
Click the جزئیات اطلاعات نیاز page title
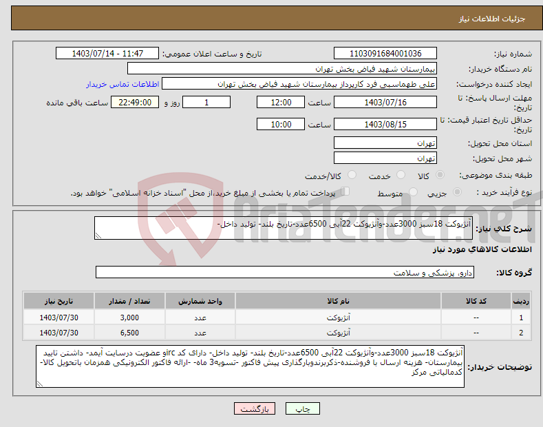[x=492, y=19]
